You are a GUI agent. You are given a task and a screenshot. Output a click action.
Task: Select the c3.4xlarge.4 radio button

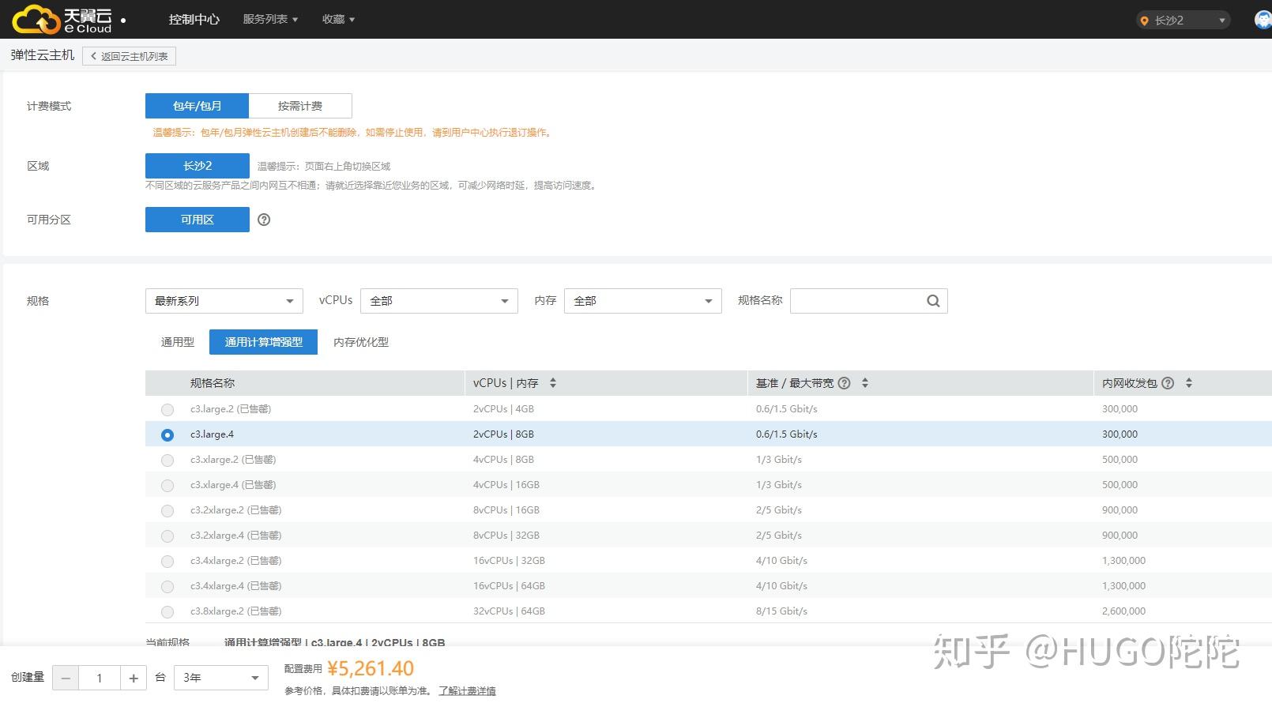[167, 586]
